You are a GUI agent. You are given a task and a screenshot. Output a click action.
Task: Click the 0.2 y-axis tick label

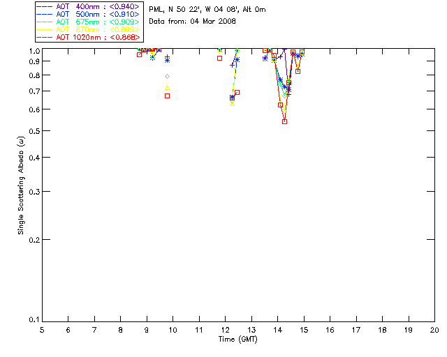point(34,240)
